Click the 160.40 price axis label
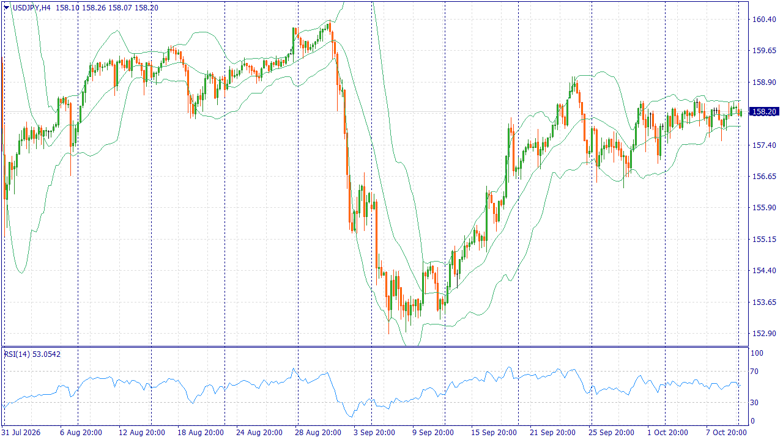The image size is (783, 440). click(x=763, y=20)
